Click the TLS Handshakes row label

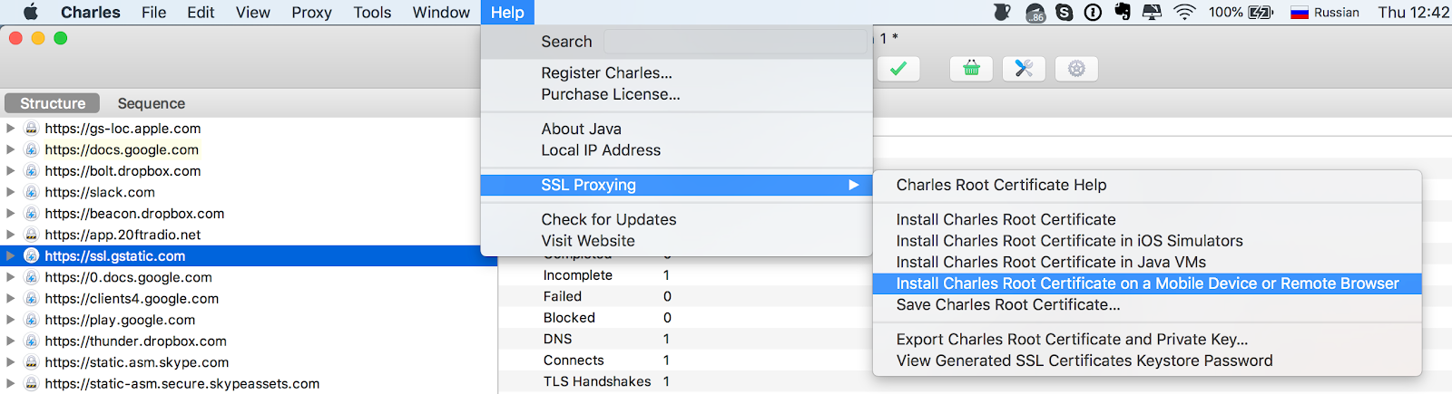click(597, 381)
